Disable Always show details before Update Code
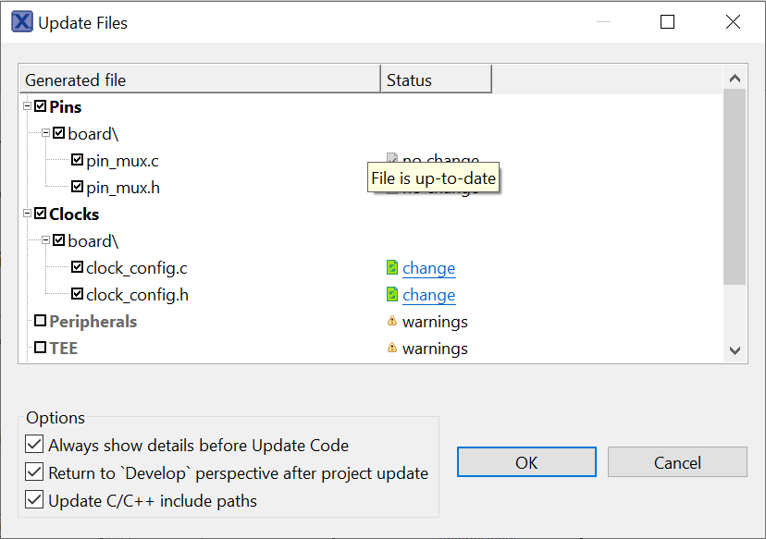 pos(34,445)
